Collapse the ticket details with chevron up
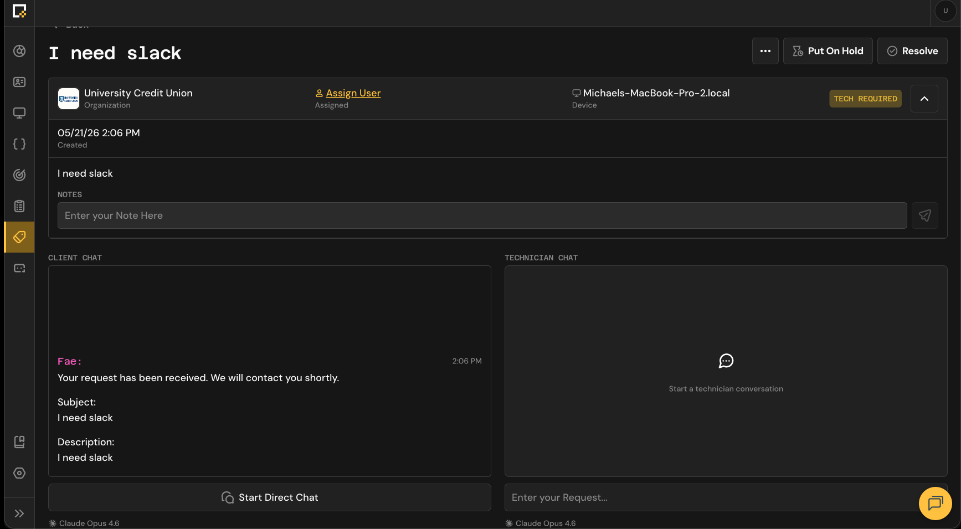This screenshot has width=961, height=529. [924, 99]
